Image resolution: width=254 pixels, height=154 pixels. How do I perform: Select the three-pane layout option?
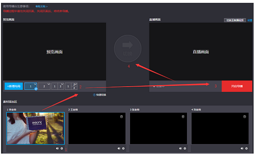pyautogui.click(x=71, y=86)
